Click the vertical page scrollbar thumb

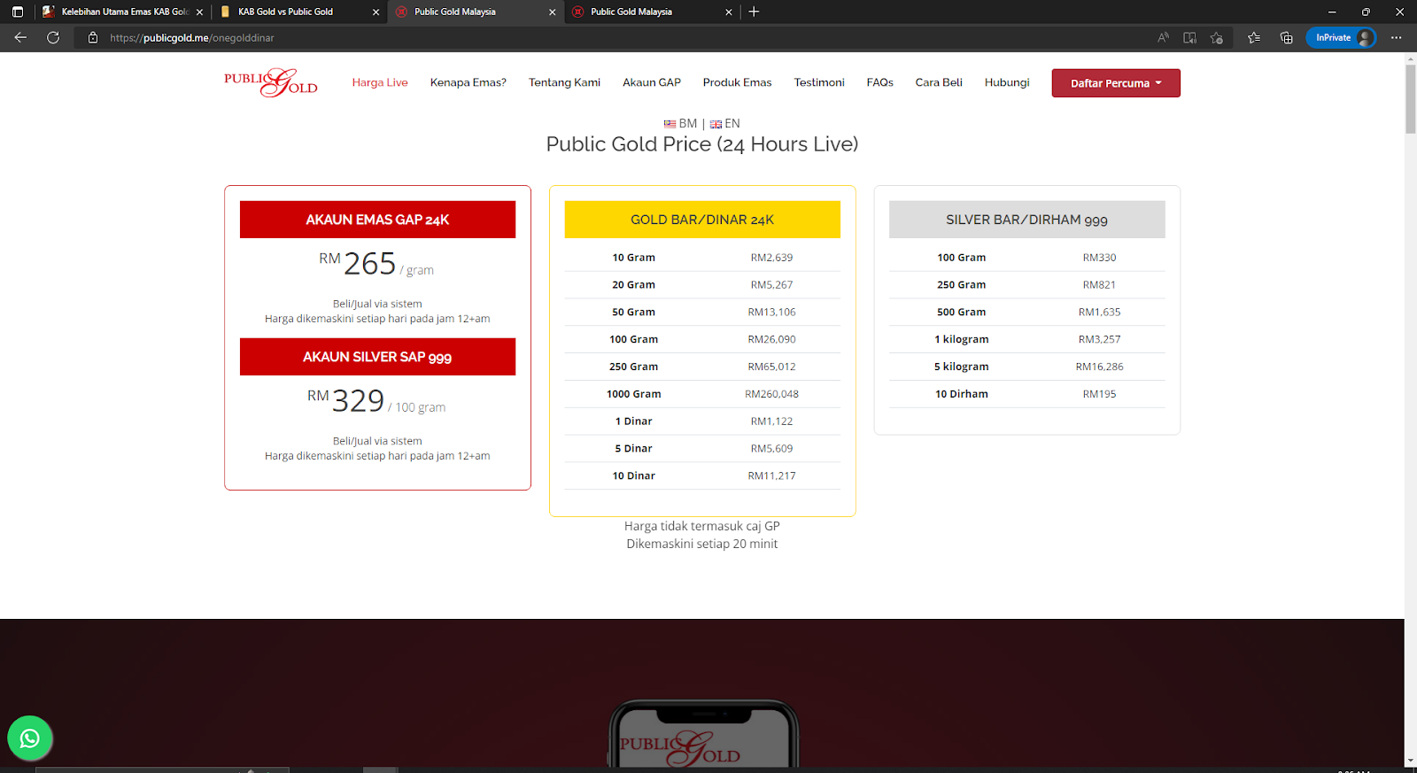coord(1411,97)
